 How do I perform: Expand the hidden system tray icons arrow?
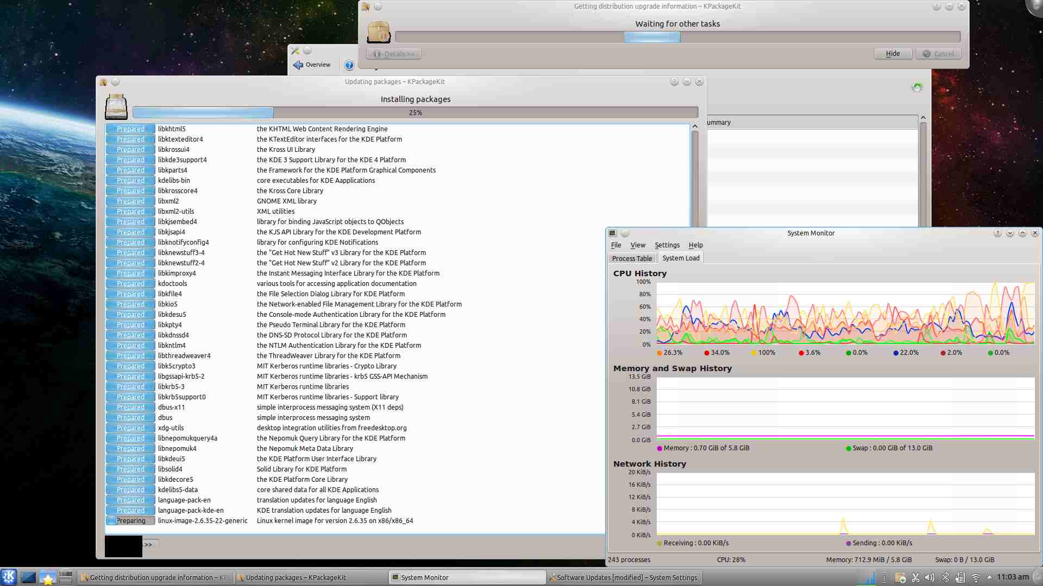[x=989, y=577]
